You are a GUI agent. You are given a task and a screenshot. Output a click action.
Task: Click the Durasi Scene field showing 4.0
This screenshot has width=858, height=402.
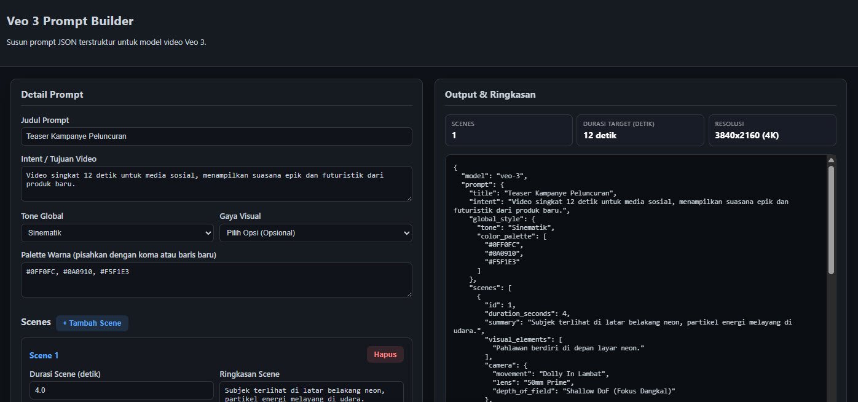tap(122, 390)
